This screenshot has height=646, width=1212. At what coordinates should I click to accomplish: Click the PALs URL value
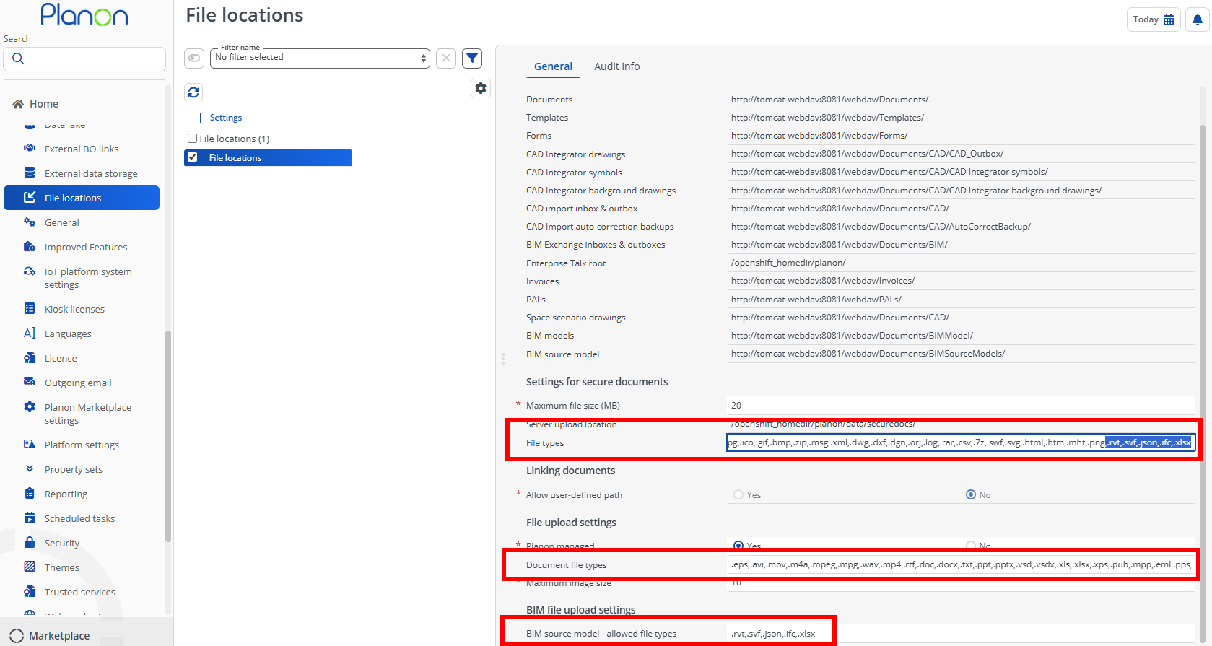[816, 300]
